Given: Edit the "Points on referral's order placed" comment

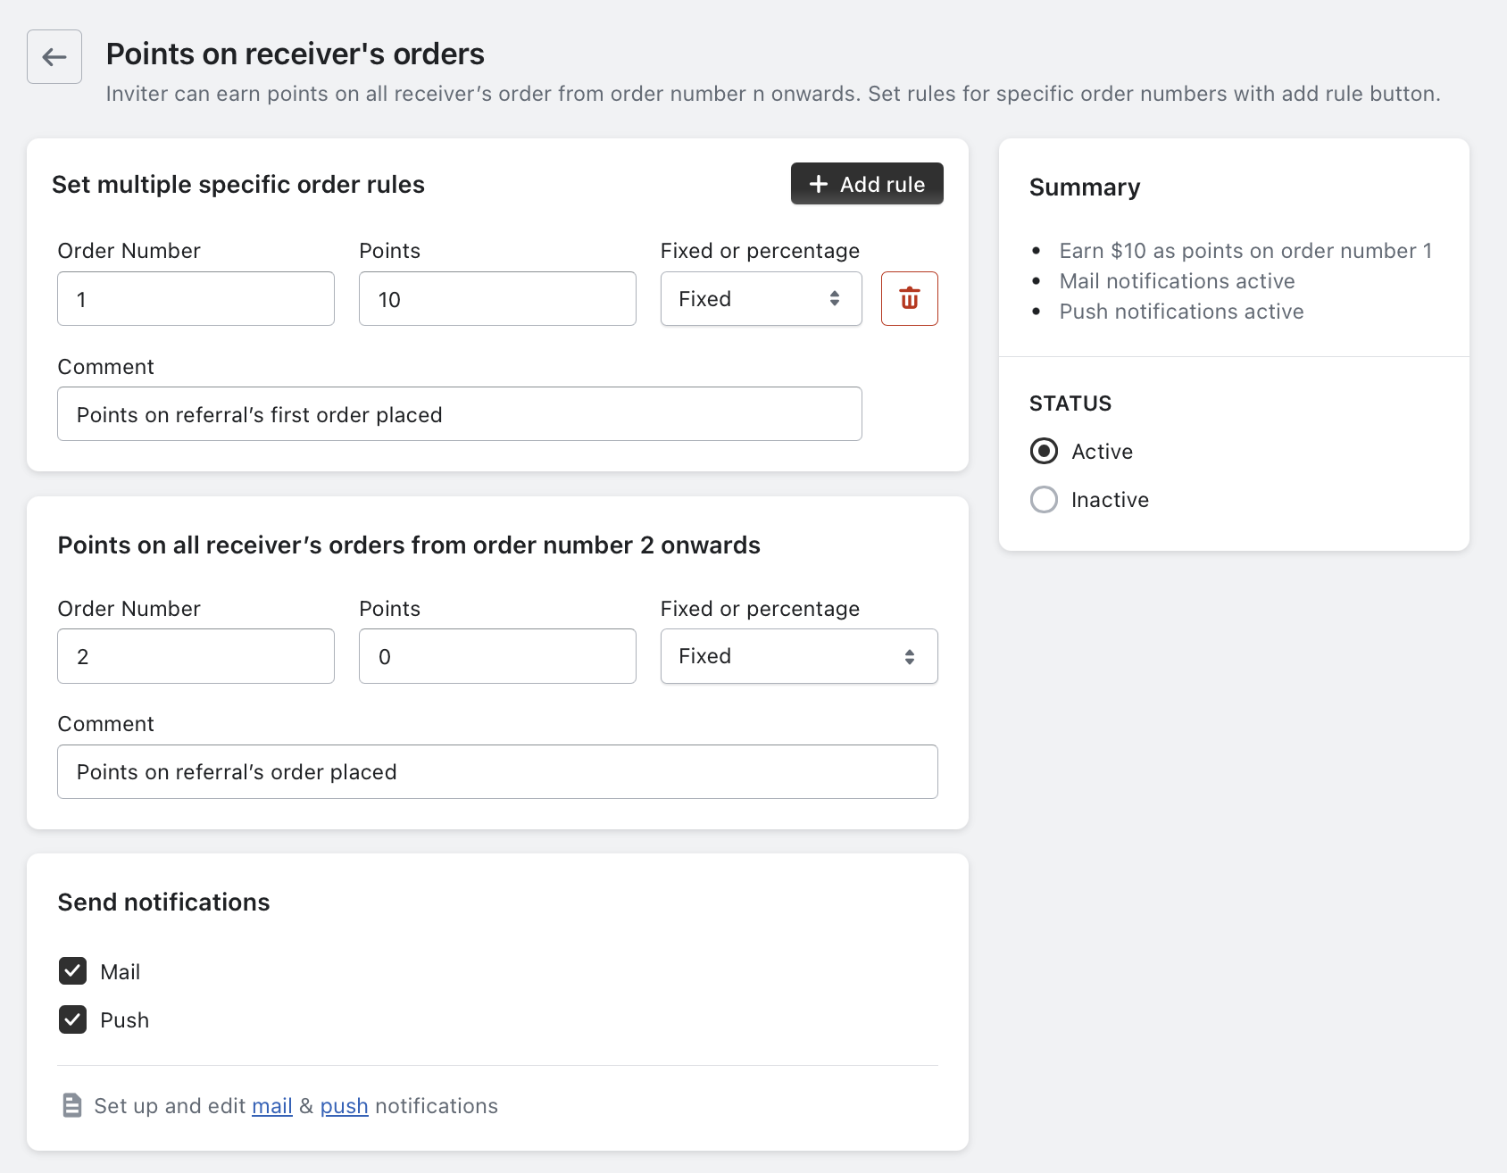Looking at the screenshot, I should (497, 772).
